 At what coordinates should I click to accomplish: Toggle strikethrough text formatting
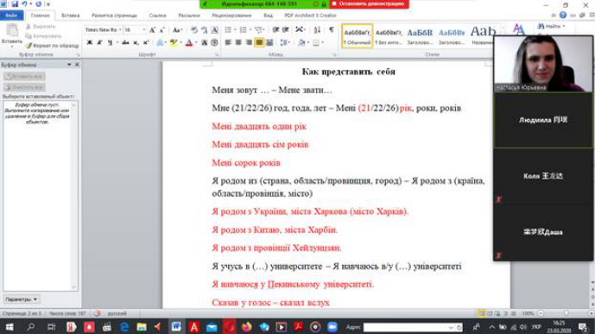(125, 42)
